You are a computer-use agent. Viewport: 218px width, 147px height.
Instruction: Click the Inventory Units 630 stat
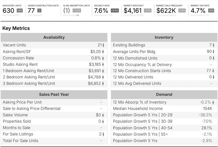[8, 10]
